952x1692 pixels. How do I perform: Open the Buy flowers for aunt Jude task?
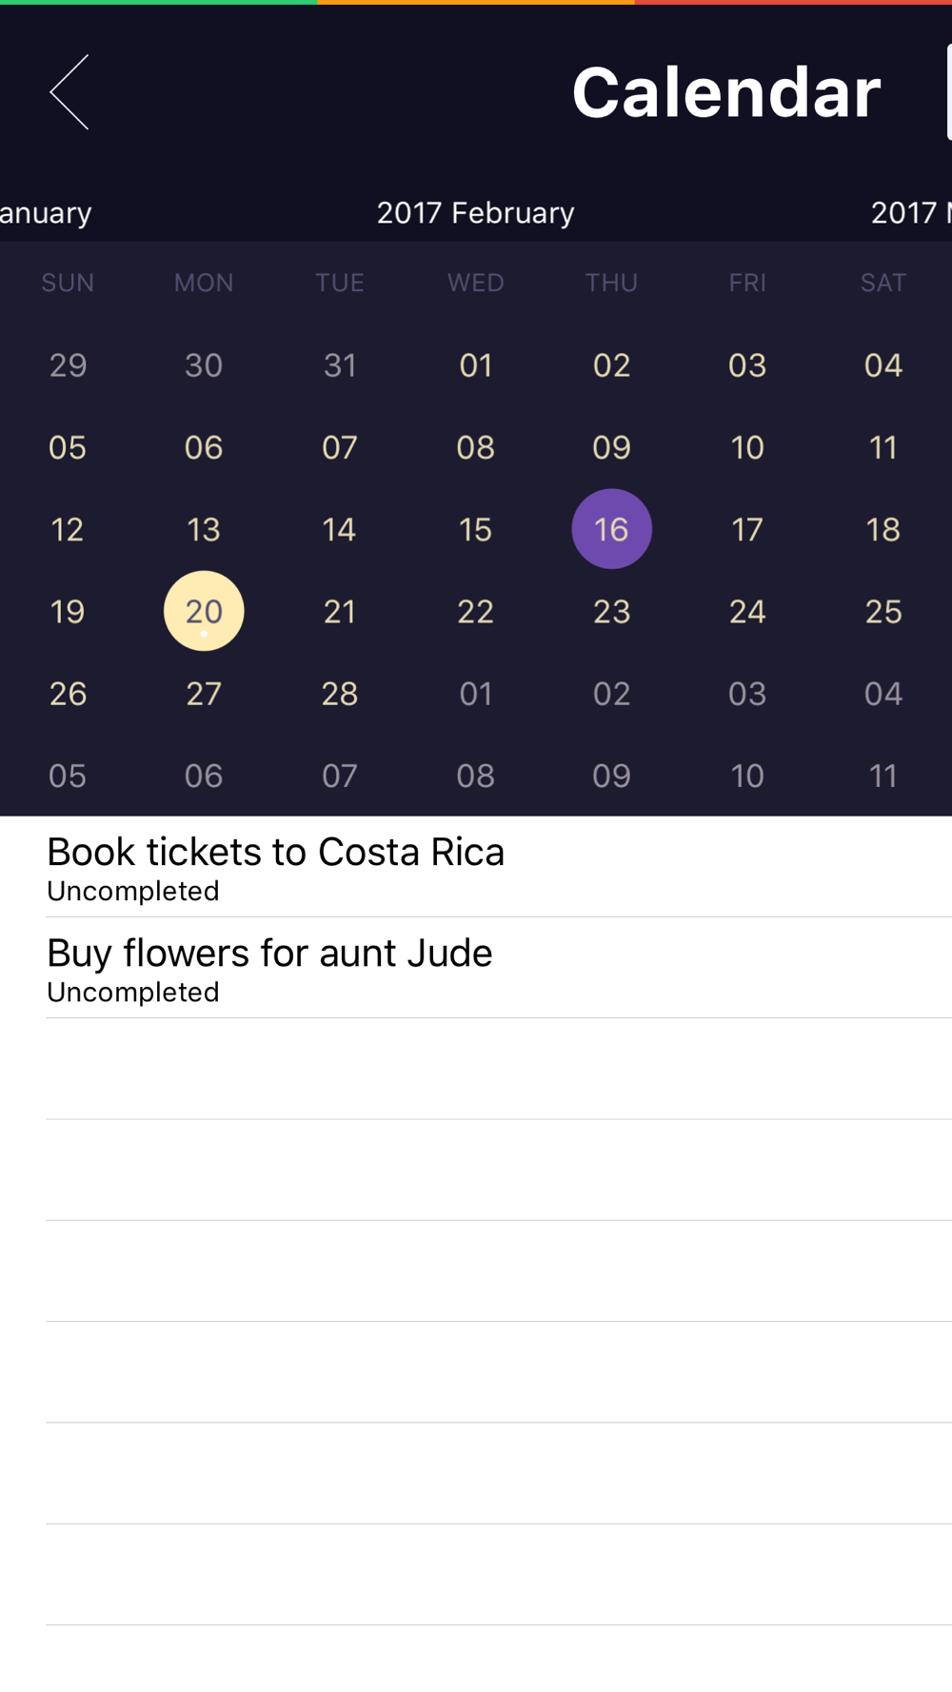(x=269, y=968)
